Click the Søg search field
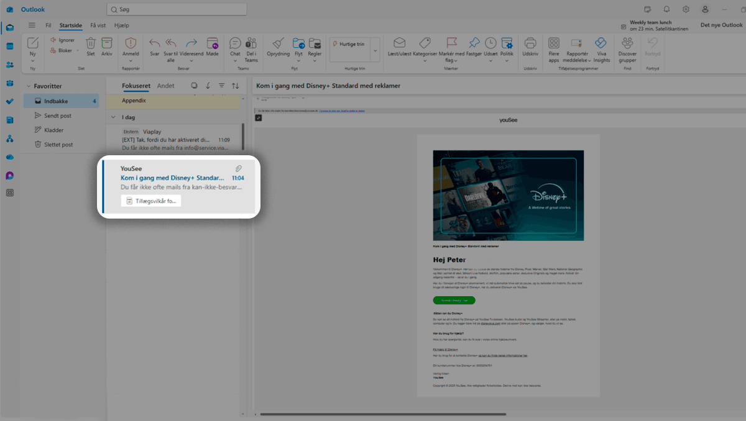Image resolution: width=746 pixels, height=421 pixels. point(177,9)
